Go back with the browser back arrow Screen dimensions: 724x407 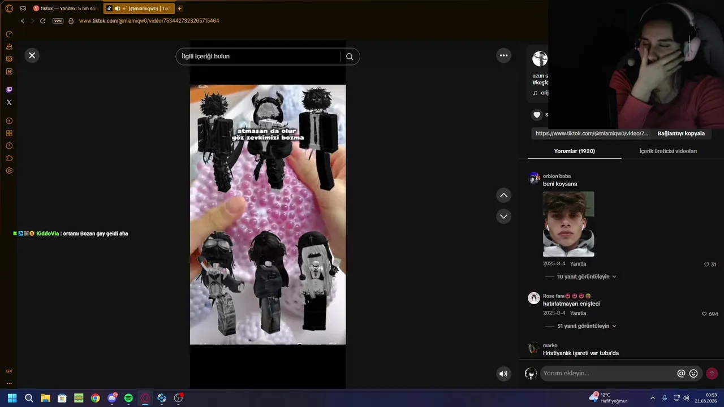(23, 21)
